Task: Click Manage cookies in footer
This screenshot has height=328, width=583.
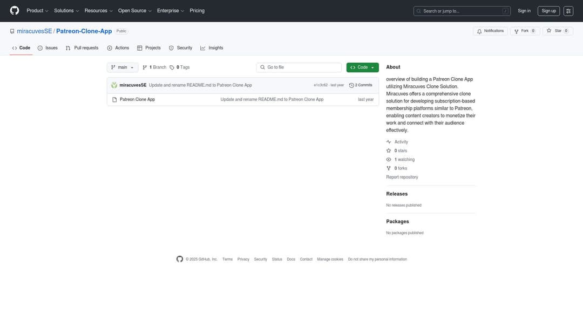Action: (x=330, y=259)
